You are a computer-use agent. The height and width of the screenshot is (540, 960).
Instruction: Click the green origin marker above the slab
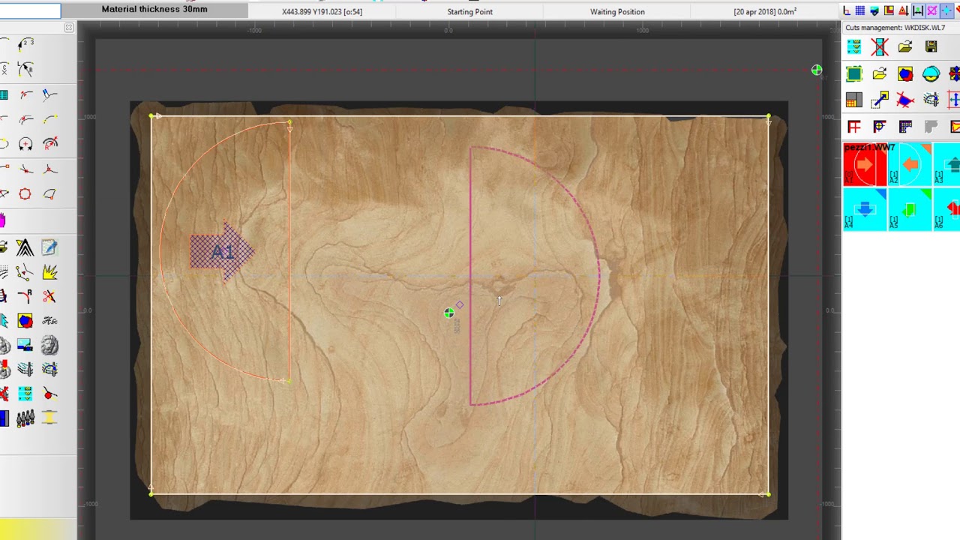(x=817, y=70)
